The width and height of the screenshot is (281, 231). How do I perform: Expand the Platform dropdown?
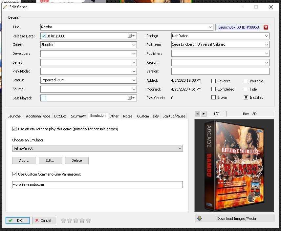coord(267,44)
